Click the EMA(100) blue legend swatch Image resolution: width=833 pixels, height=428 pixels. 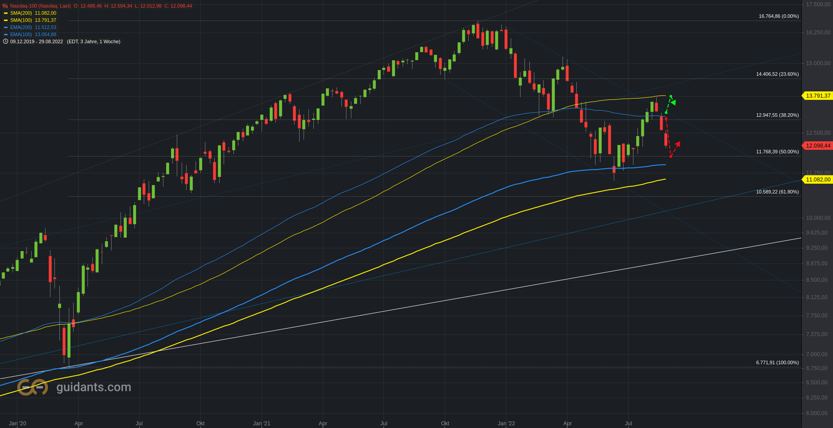[6, 35]
